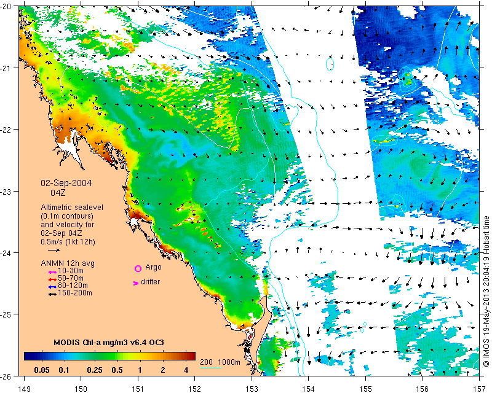Click the '0.5m/s (1kt 12h)' scale text
The height and width of the screenshot is (393, 492).
(68, 242)
